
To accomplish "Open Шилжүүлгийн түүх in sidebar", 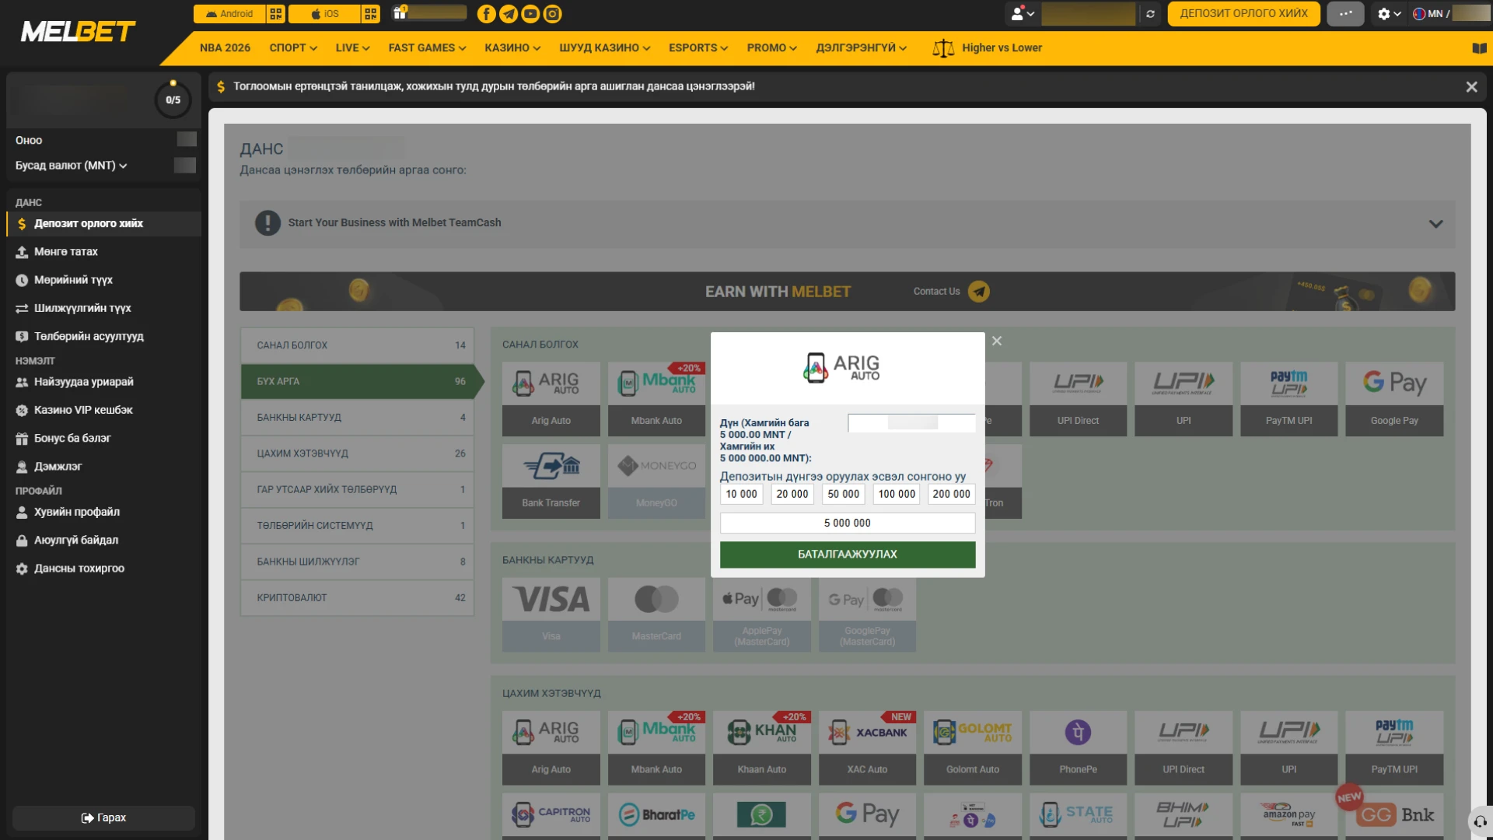I will [103, 308].
